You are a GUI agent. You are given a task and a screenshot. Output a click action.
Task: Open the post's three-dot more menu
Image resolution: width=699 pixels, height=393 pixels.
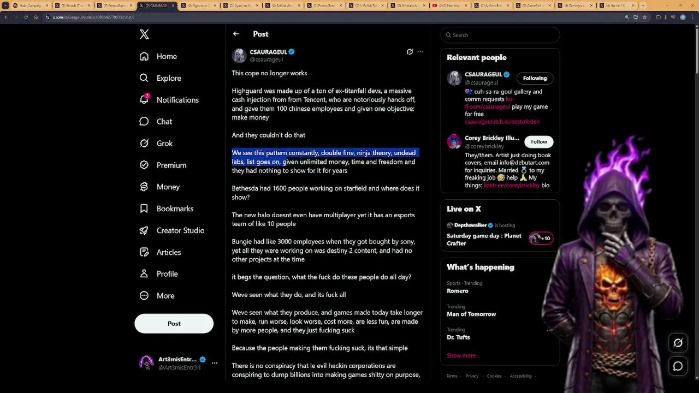click(x=420, y=52)
